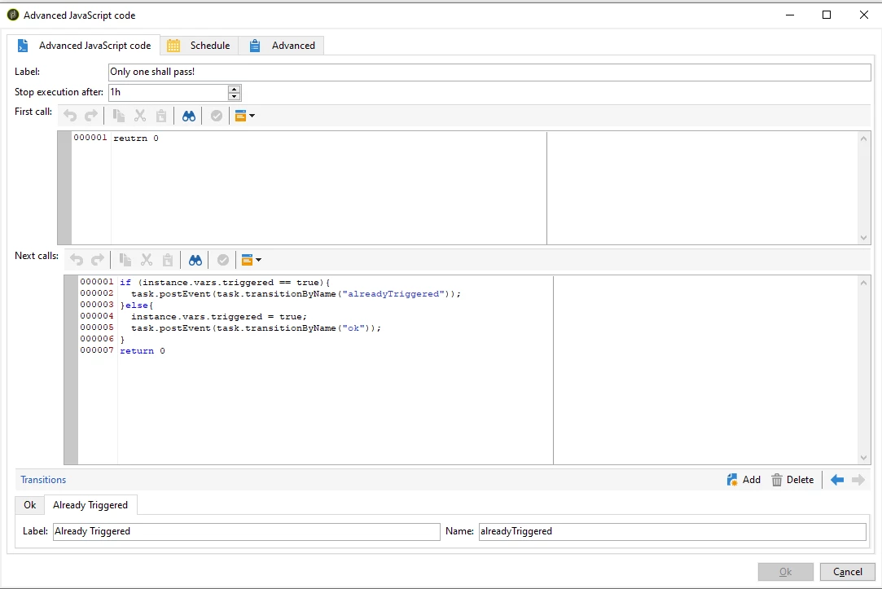Add a new transition

tap(744, 480)
